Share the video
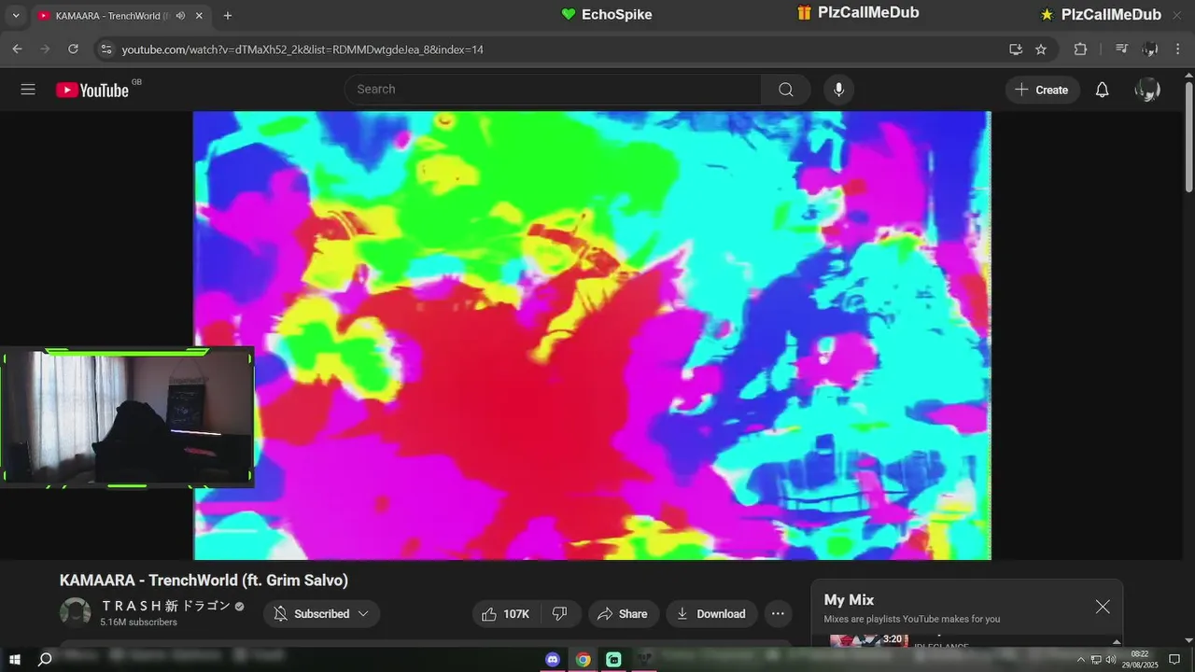 (622, 614)
